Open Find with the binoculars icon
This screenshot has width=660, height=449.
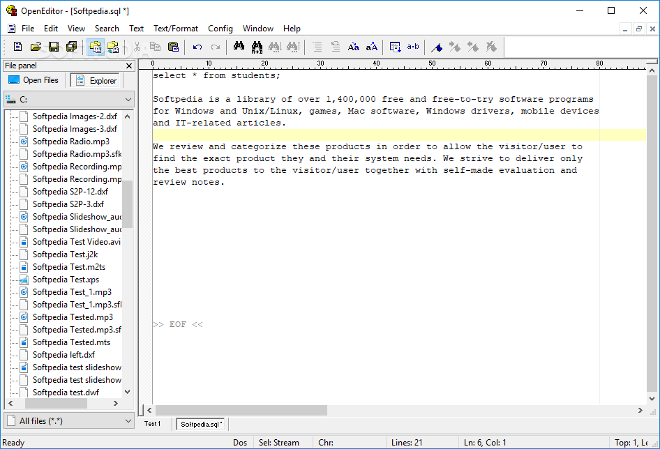click(x=239, y=47)
